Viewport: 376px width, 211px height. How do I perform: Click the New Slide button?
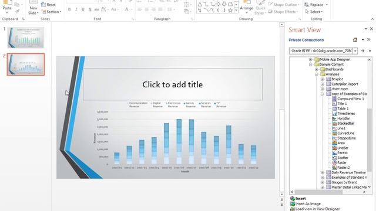tap(33, 8)
